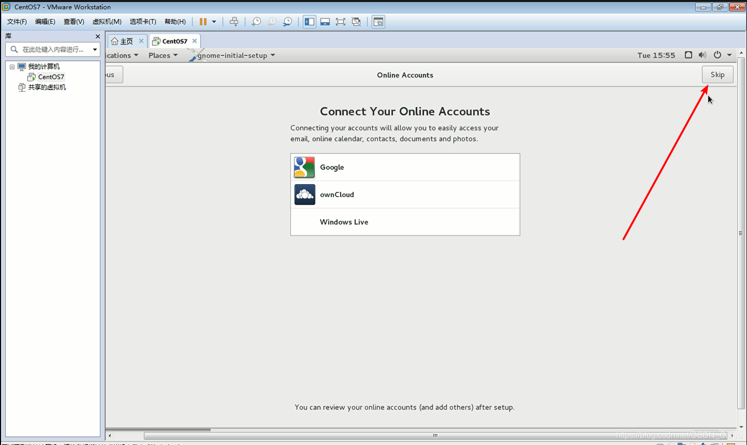Take a snapshot of the virtual machine

(256, 22)
